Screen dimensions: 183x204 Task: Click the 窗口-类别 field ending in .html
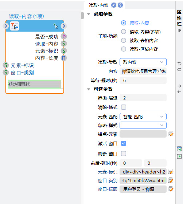[143, 180]
